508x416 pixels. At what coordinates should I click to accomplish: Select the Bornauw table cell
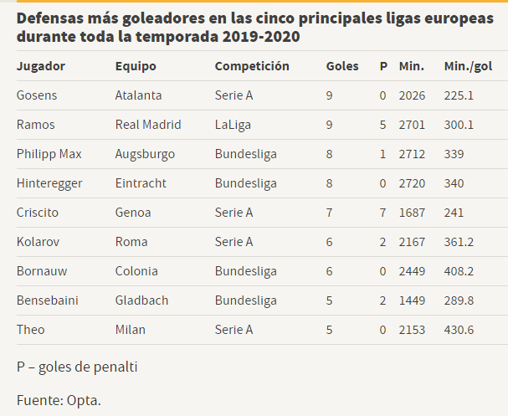[x=41, y=271]
